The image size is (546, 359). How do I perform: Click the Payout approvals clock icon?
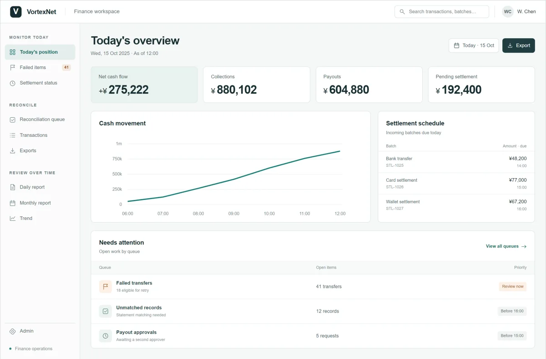pyautogui.click(x=106, y=336)
